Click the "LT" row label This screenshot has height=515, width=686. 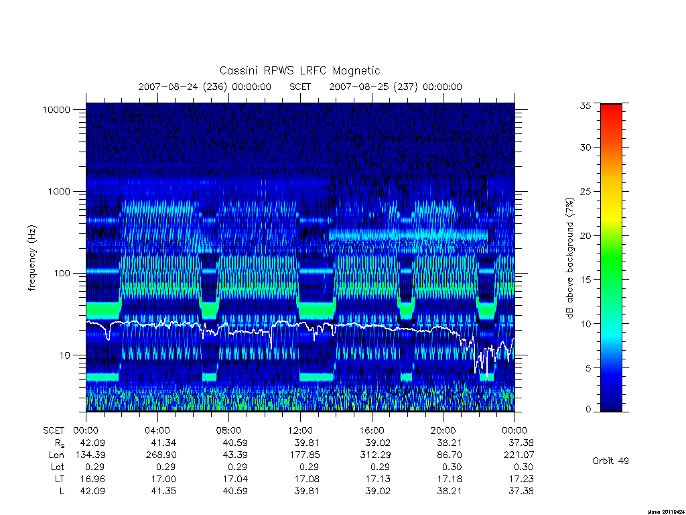pyautogui.click(x=60, y=479)
